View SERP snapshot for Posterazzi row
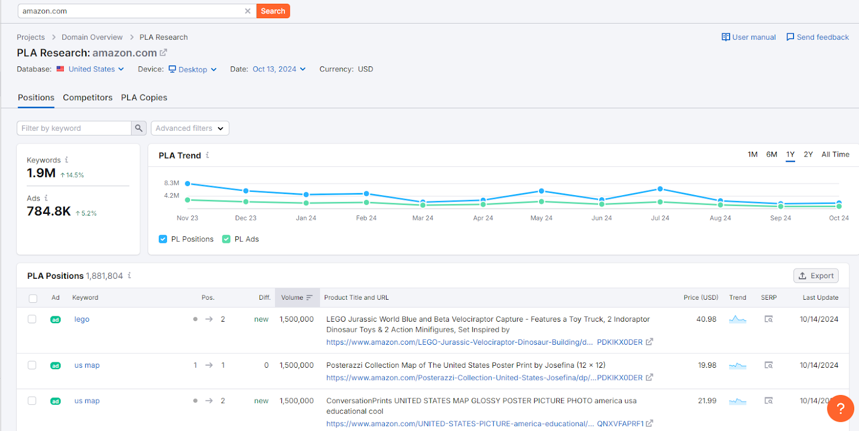This screenshot has height=431, width=859. pos(769,365)
